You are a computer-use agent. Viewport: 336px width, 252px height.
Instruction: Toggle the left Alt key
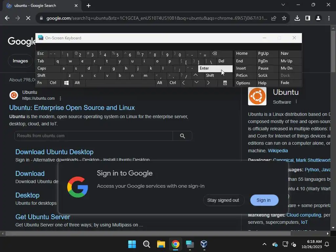(x=79, y=83)
